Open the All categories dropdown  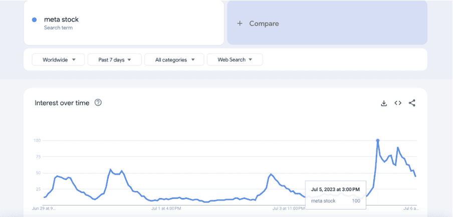tap(174, 59)
